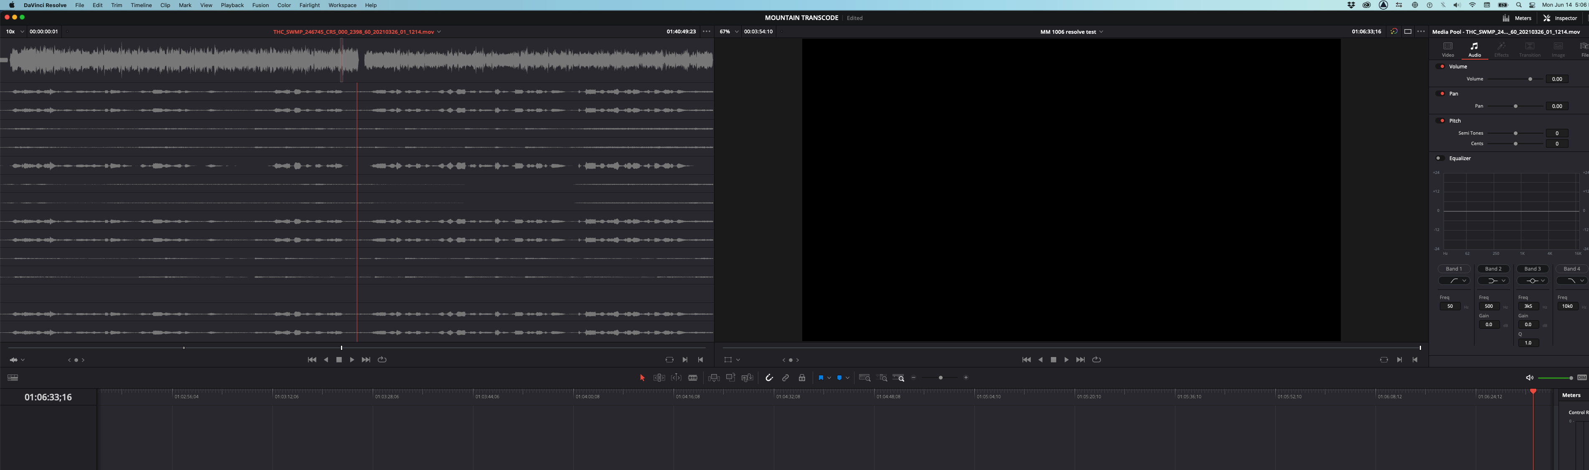Open the Fusion menu
Viewport: 1589px width, 470px height.
point(260,5)
